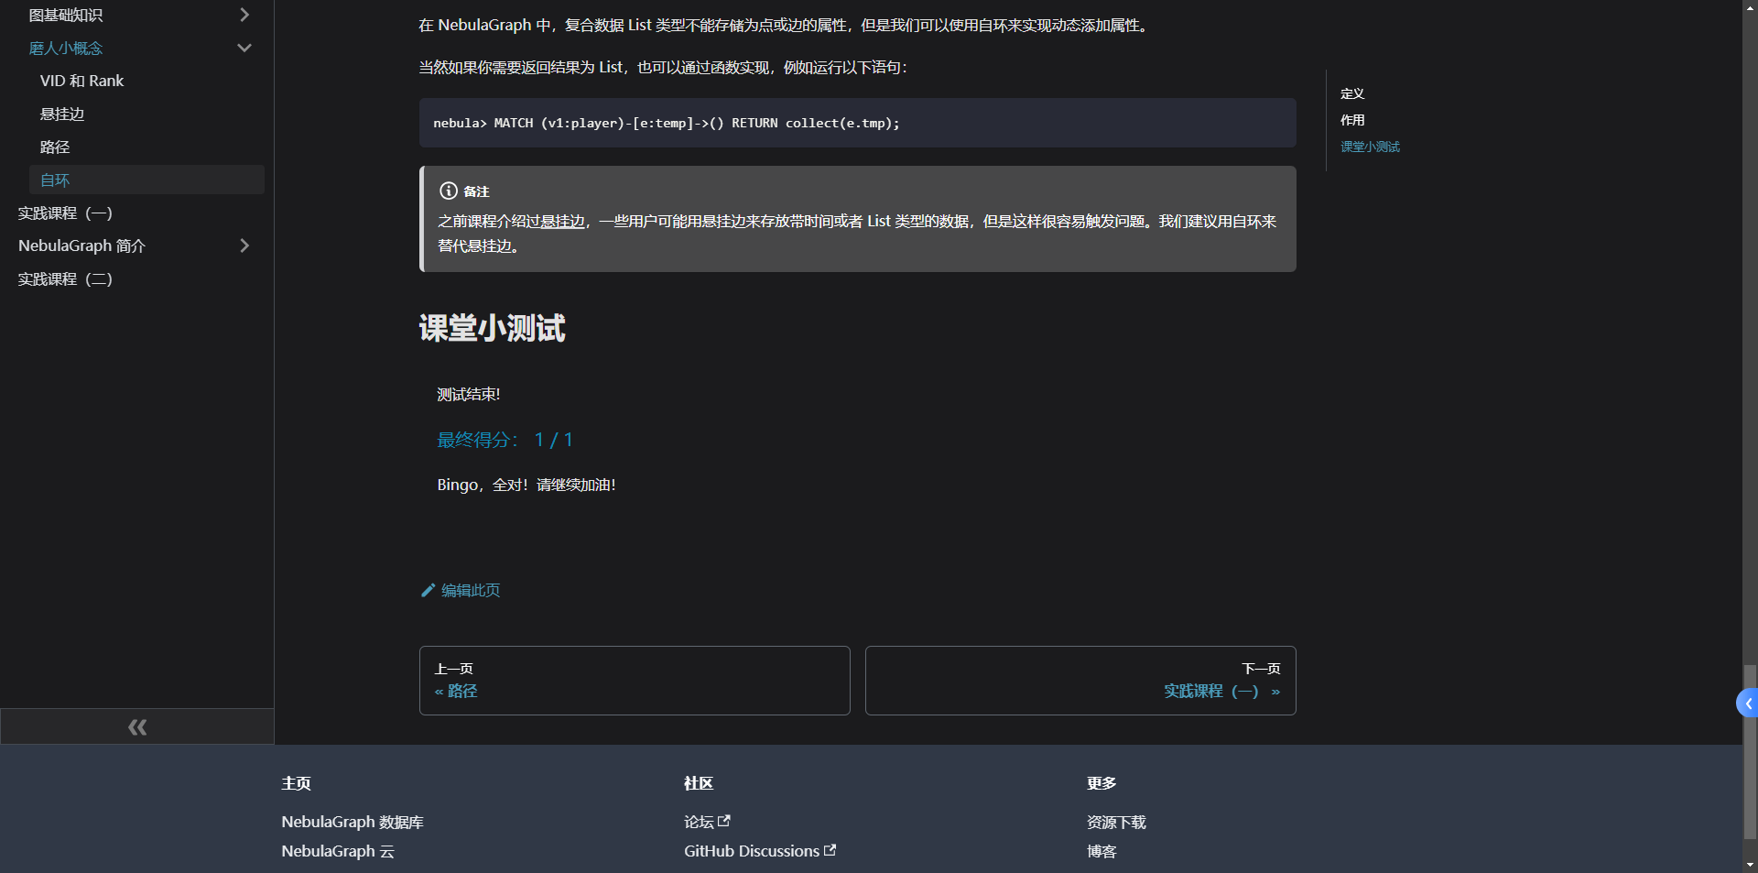Click external link icon beside GitHub Discussions
The image size is (1758, 873).
[830, 850]
